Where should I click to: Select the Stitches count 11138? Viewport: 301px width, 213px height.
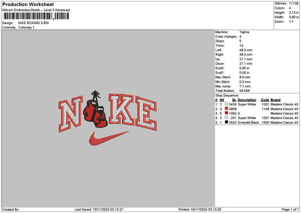pos(293,4)
